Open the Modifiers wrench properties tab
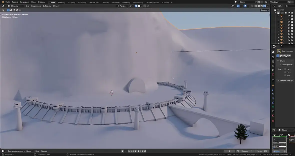Viewport: 295px width, 156px height. pyautogui.click(x=273, y=90)
